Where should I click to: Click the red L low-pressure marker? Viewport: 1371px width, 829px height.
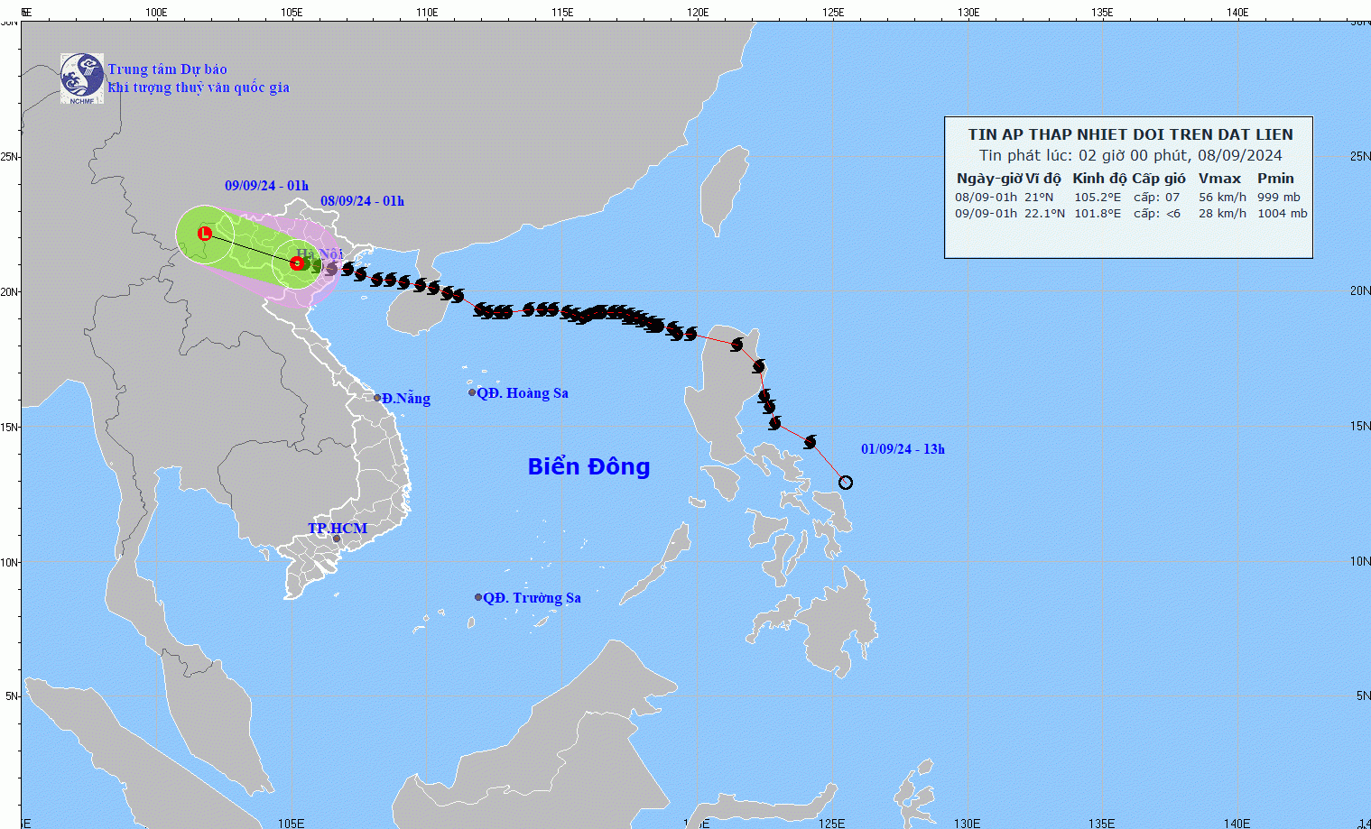[x=205, y=234]
